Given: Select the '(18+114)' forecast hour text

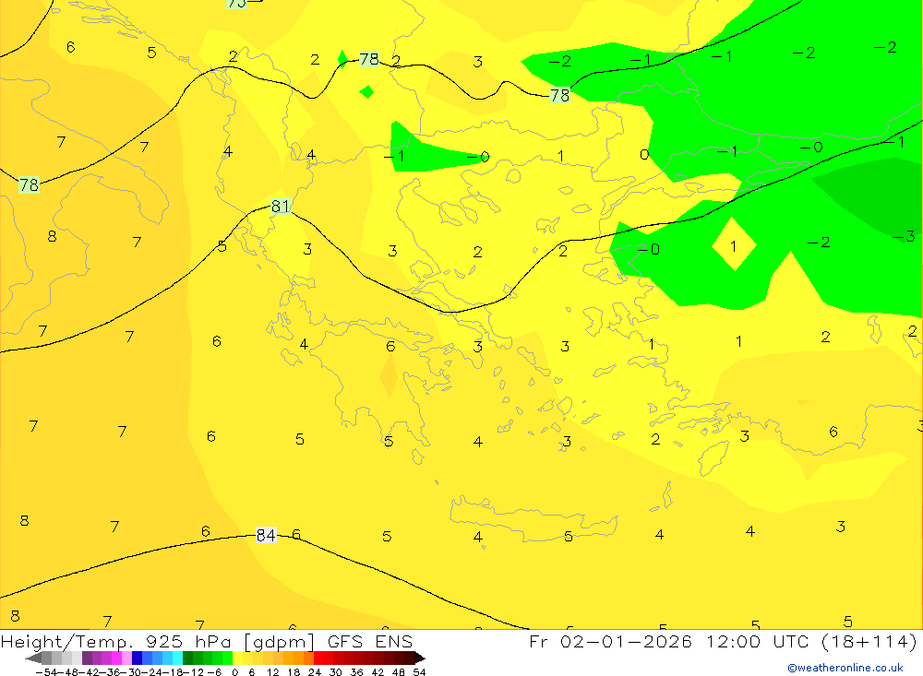Looking at the screenshot, I should pyautogui.click(x=869, y=642).
